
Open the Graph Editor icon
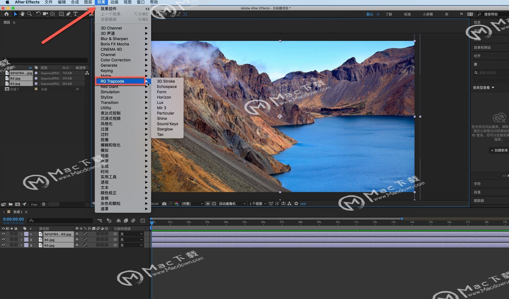coord(143,221)
